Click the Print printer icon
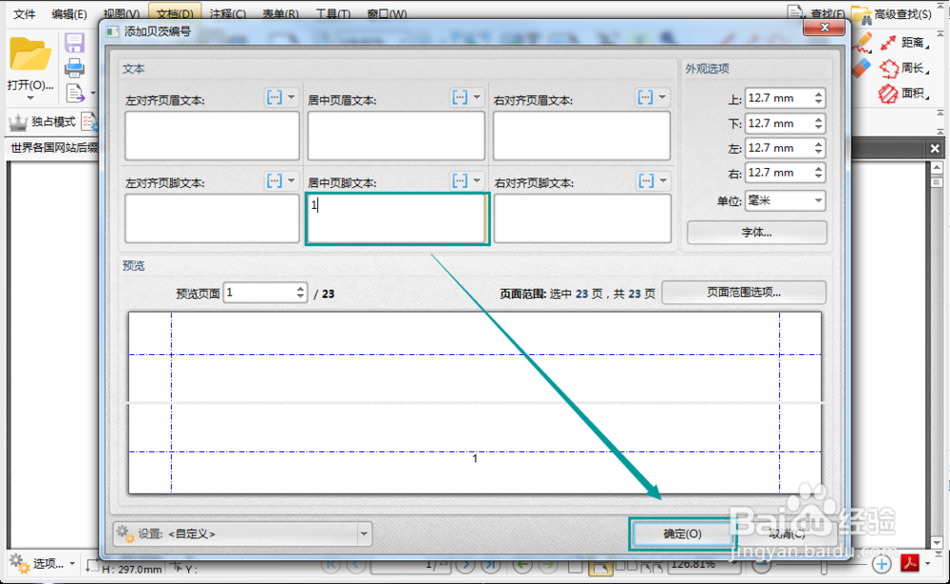 [74, 67]
